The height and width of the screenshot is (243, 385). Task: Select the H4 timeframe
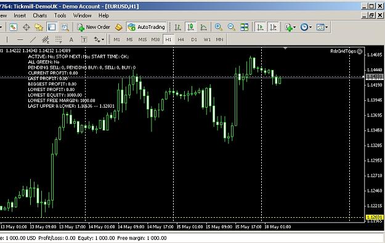pyautogui.click(x=181, y=39)
